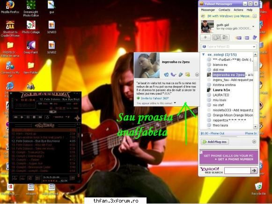Open the Actions menu
Image resolution: width=272 pixels, height=204 pixels.
tap(238, 10)
